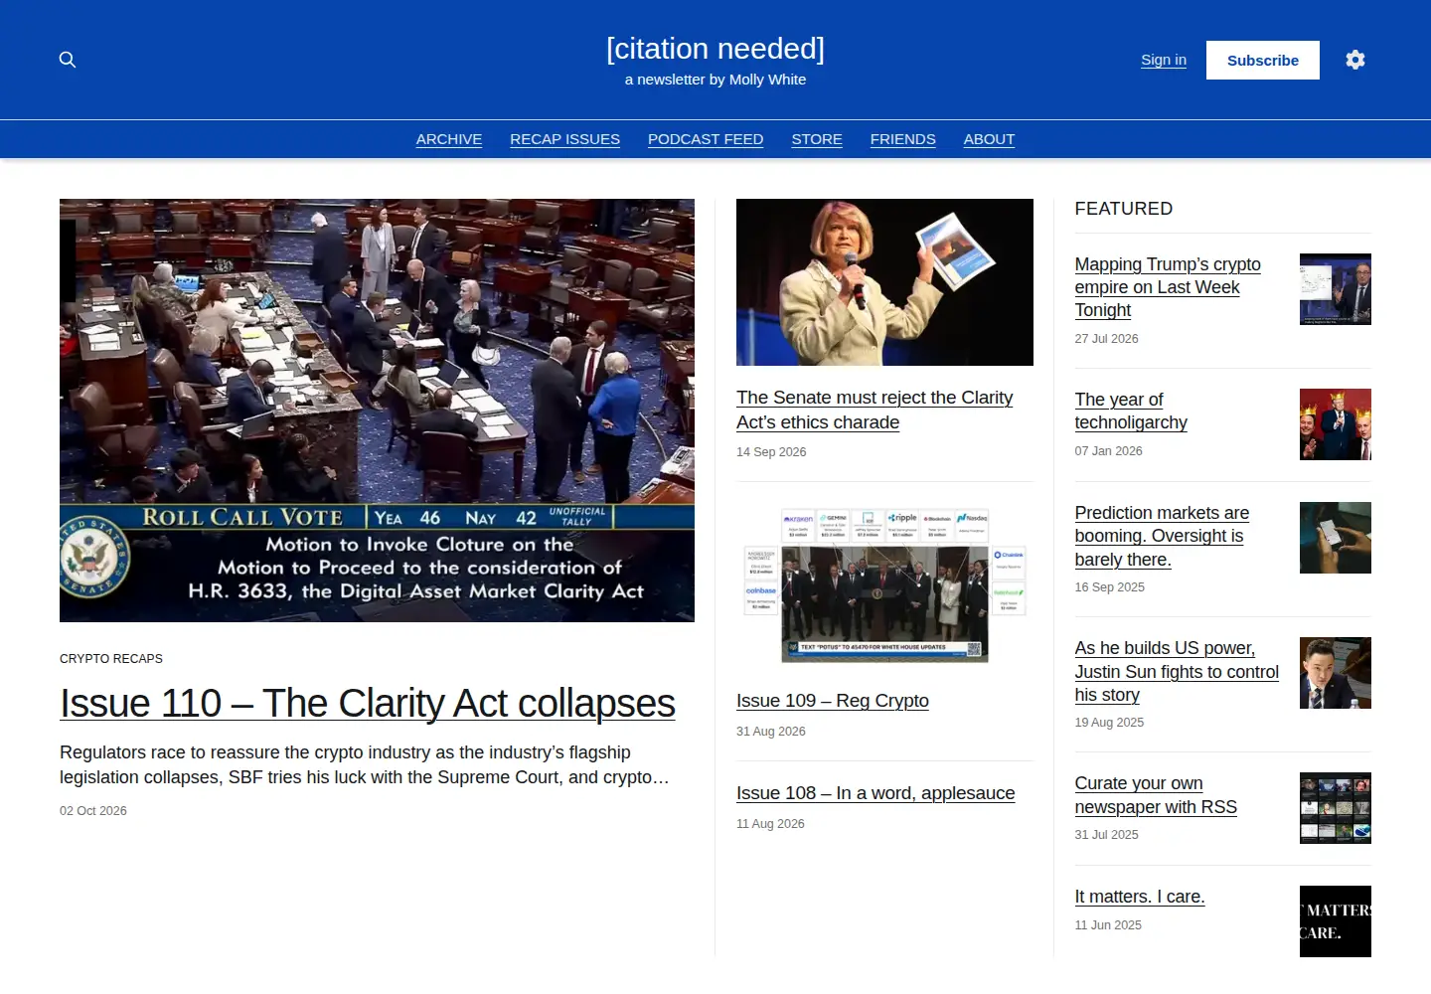Click the FEATURED section heading
The image size is (1431, 994).
pos(1124,209)
